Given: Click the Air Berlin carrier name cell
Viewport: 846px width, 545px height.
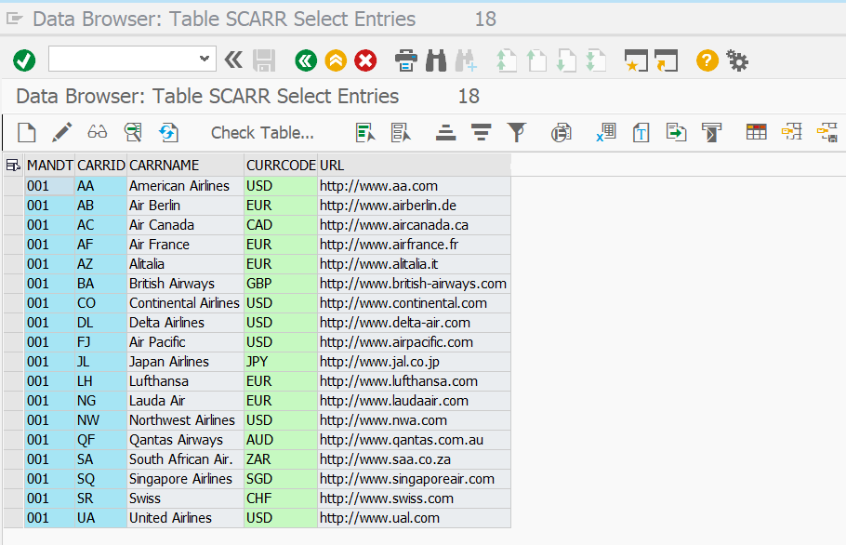Looking at the screenshot, I should [x=186, y=206].
